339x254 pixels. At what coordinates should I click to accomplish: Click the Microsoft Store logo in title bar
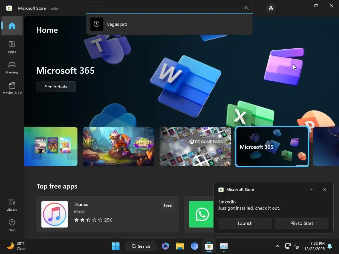pyautogui.click(x=9, y=8)
